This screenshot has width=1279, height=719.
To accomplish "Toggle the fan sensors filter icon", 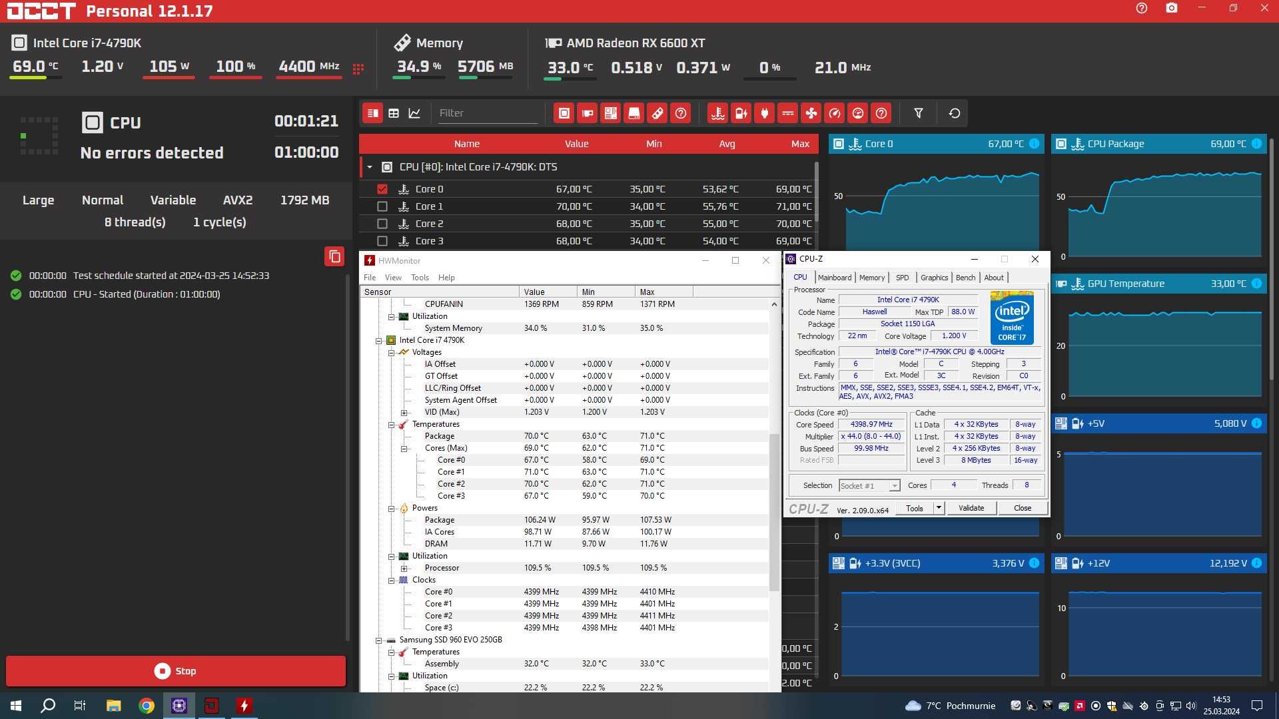I will pyautogui.click(x=811, y=113).
